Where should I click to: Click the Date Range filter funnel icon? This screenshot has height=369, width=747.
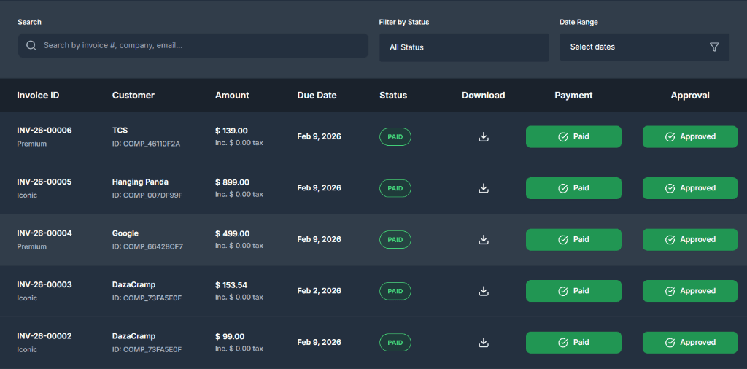point(713,47)
